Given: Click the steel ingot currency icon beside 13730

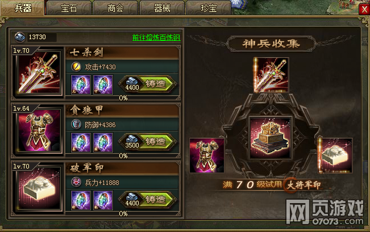Looking at the screenshot, I should [x=20, y=37].
